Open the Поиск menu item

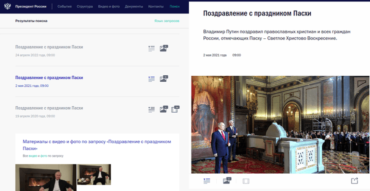(174, 6)
